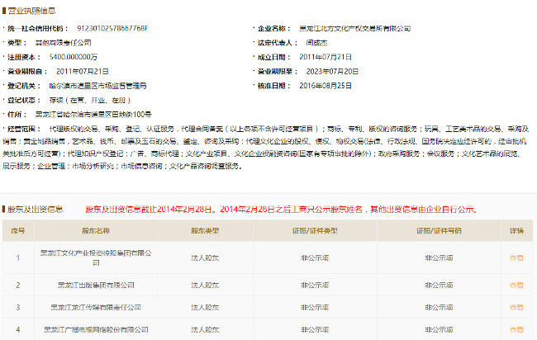Open 查看 details for 黑龙江广播电视网络股份有限公司
Screen dimensions: 537x340
[516, 330]
